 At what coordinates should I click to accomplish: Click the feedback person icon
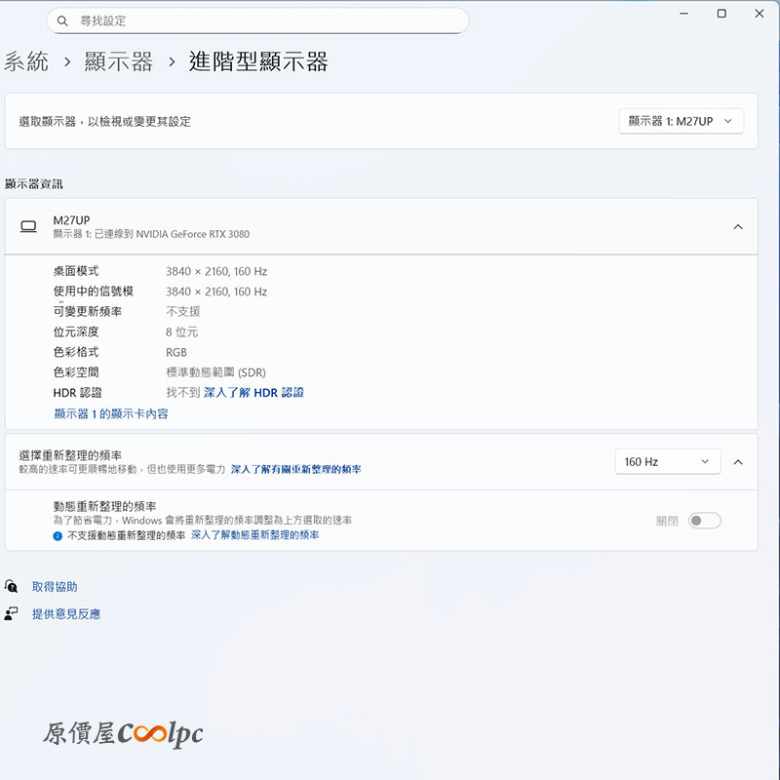point(11,614)
